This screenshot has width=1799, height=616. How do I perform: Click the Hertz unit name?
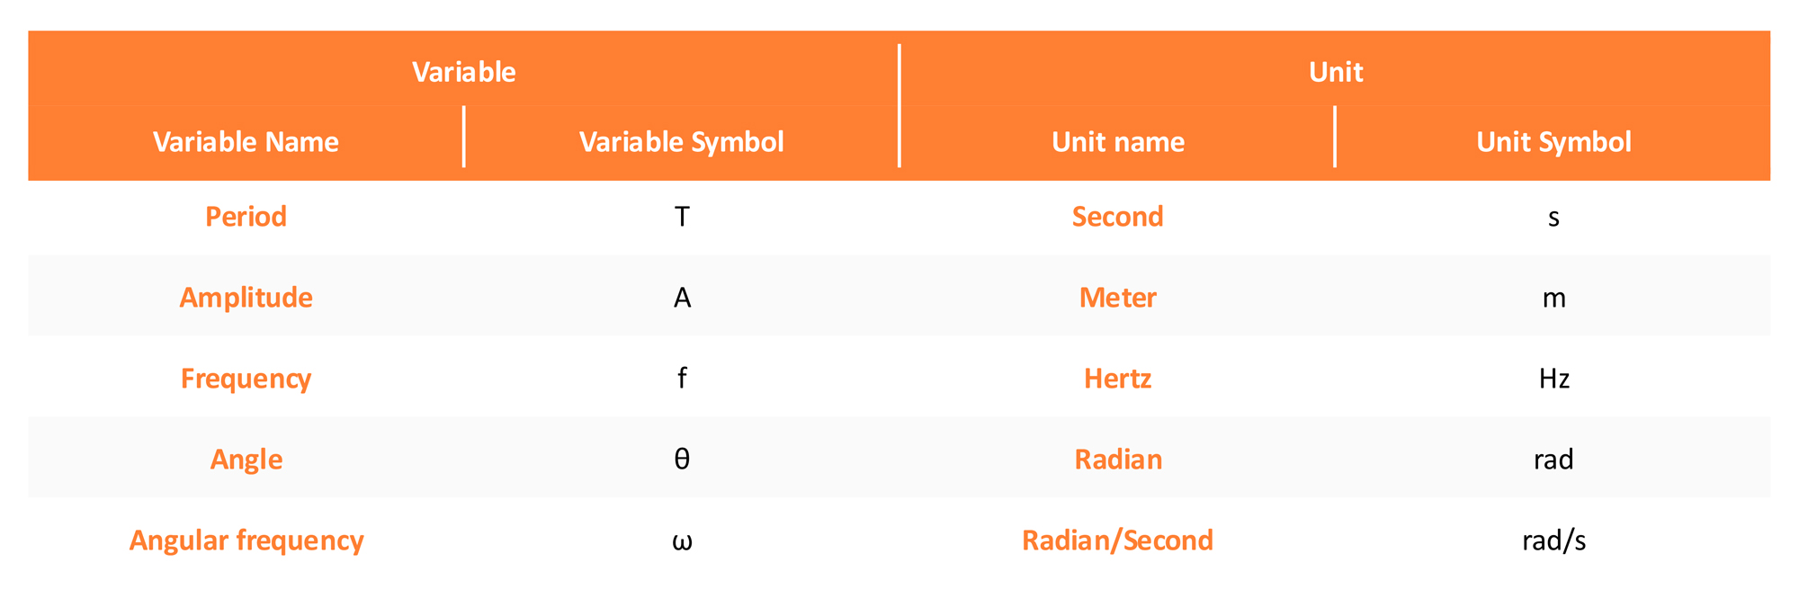(x=1117, y=379)
